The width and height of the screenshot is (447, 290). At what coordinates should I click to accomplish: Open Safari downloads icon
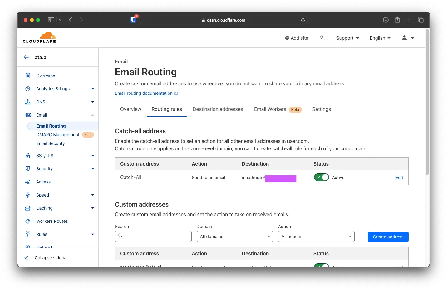click(386, 20)
